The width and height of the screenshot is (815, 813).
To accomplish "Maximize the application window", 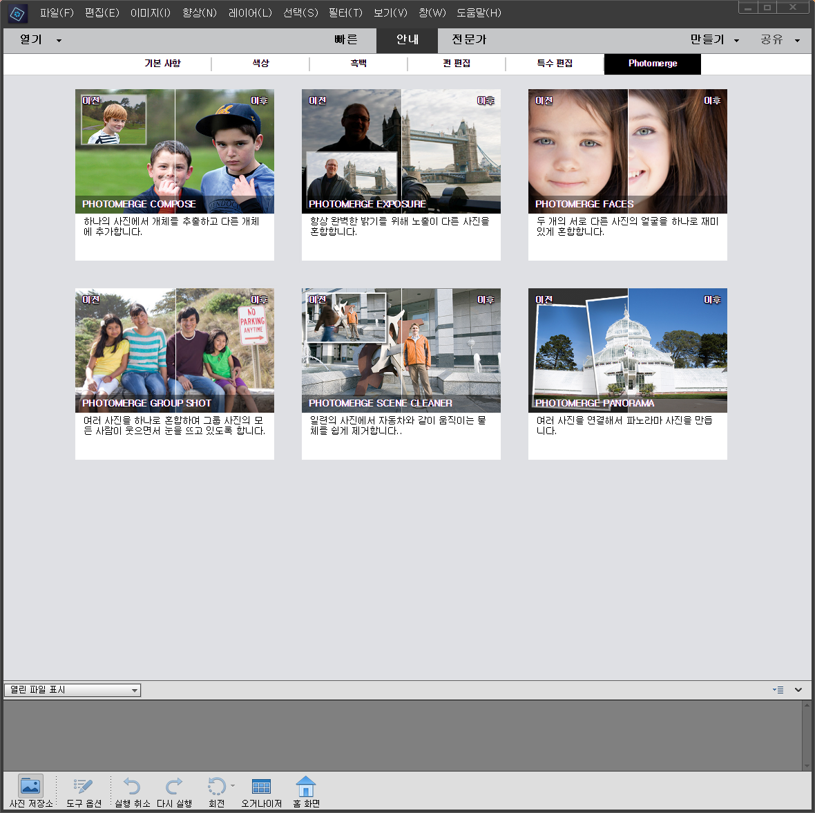I will coord(767,8).
